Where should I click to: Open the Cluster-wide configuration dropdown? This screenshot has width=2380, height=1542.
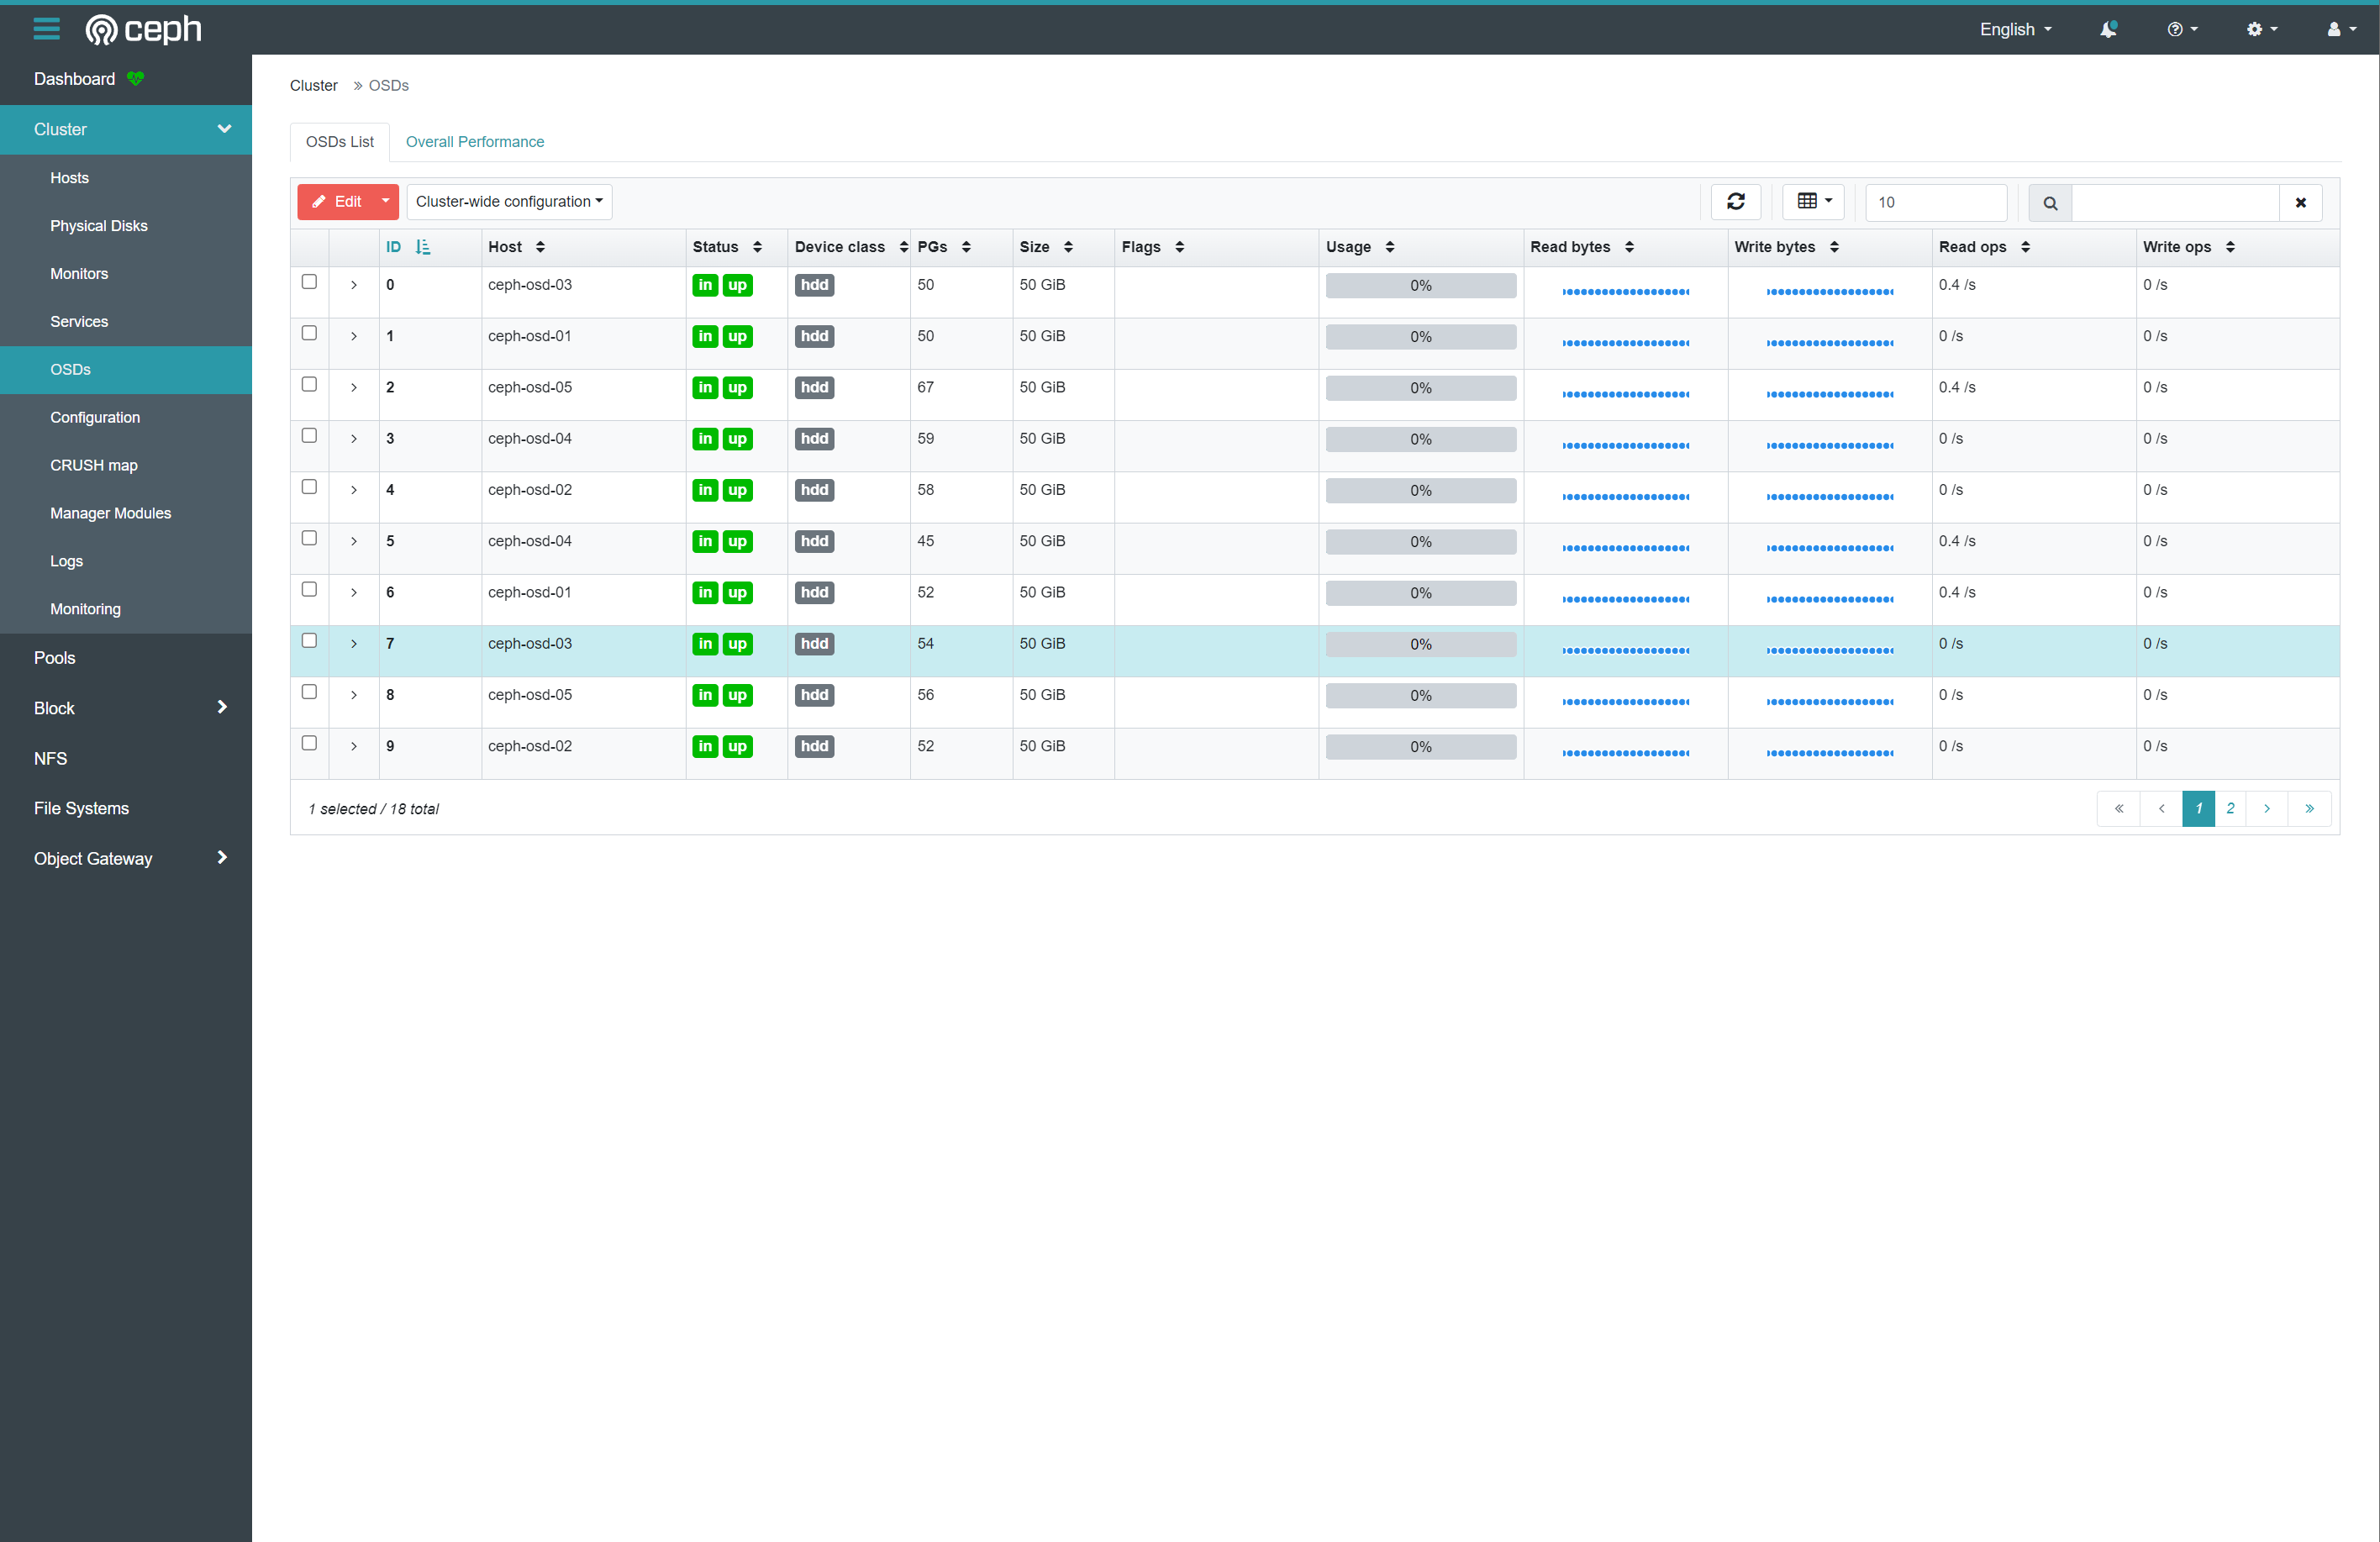coord(509,202)
